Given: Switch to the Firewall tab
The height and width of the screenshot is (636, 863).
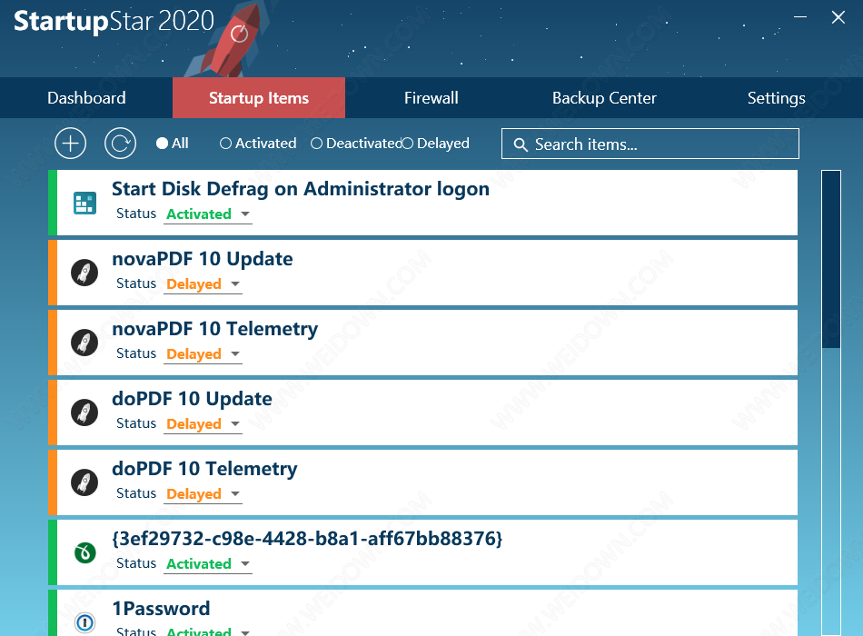Looking at the screenshot, I should pos(431,98).
